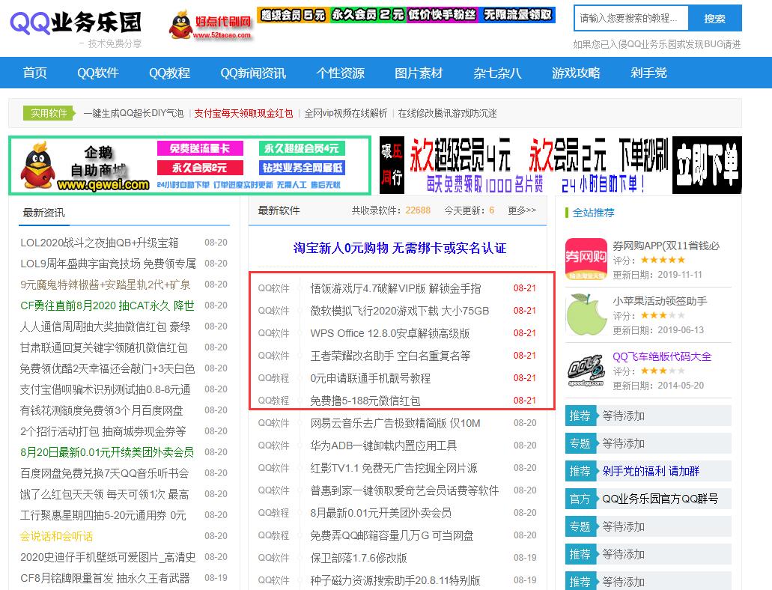
Task: Open WPS Office 12.8.0安卓解锁高级版 entry
Action: click(x=390, y=333)
